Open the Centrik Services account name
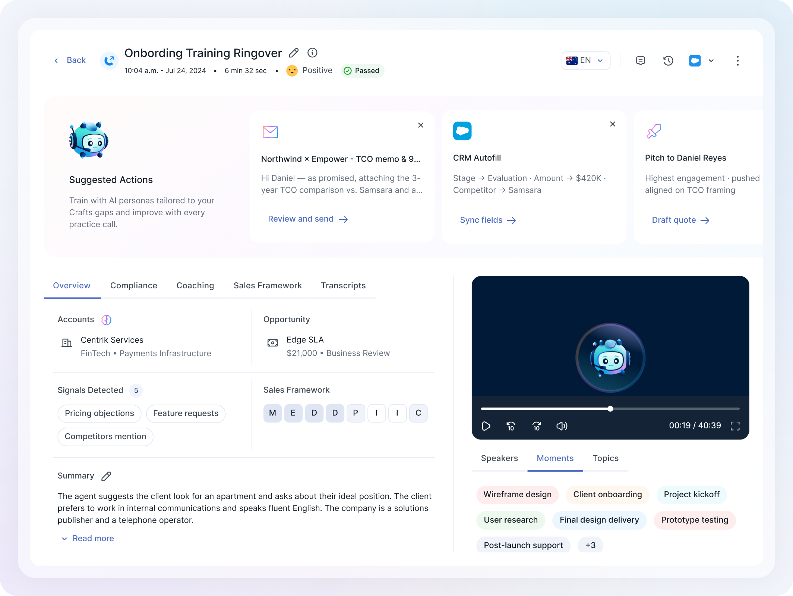 click(x=112, y=340)
